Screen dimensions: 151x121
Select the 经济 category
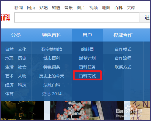10,85
